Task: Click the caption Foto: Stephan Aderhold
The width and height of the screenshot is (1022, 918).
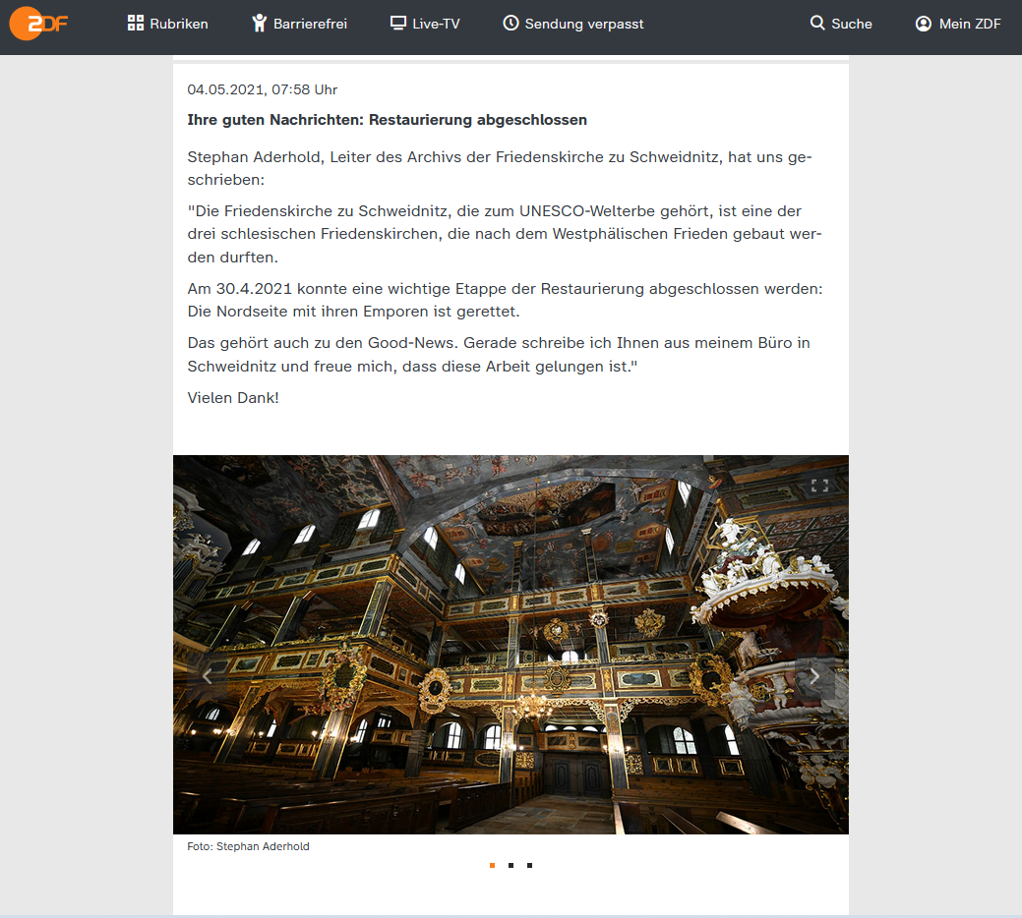Action: point(248,846)
